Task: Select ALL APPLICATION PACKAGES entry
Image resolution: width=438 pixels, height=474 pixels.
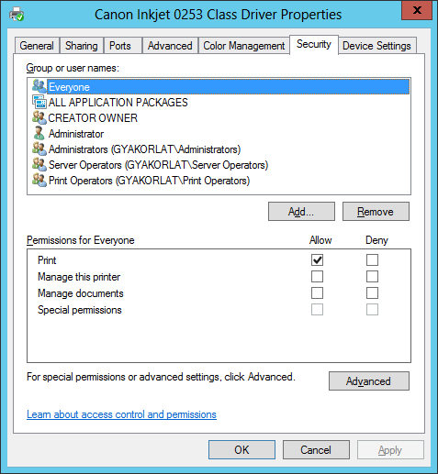Action: [x=118, y=103]
